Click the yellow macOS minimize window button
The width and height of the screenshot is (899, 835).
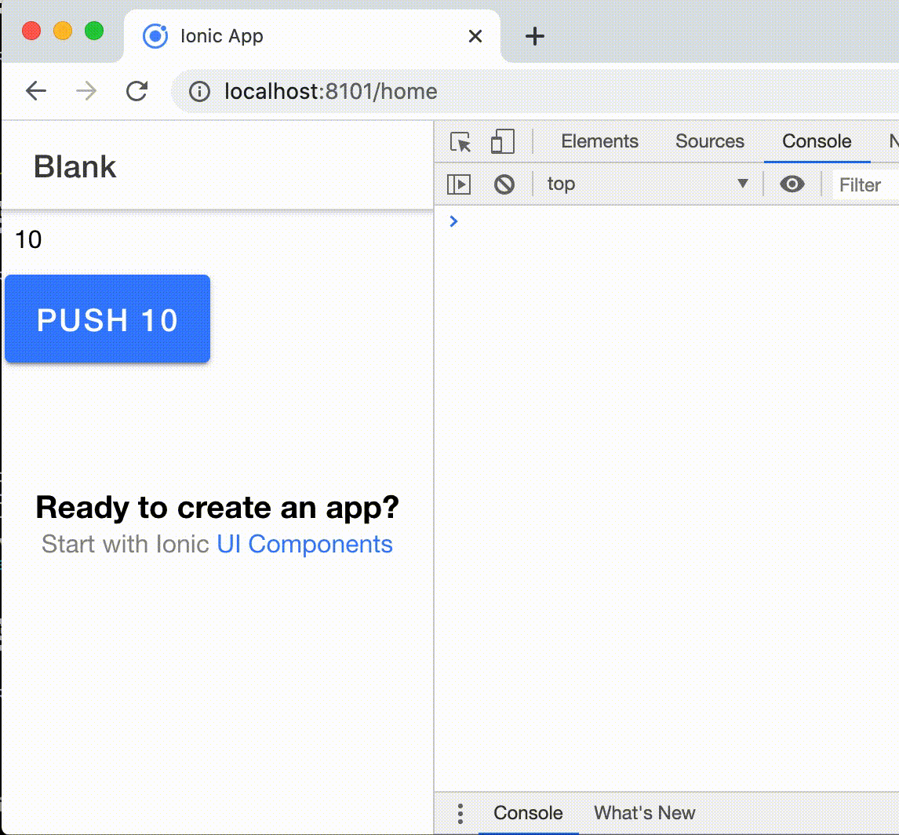click(63, 31)
